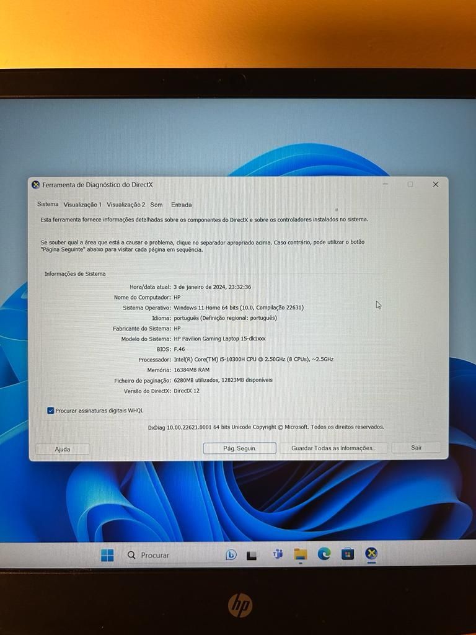Select DirectX diagnostic taskbar icon
The width and height of the screenshot is (476, 635).
(x=371, y=553)
